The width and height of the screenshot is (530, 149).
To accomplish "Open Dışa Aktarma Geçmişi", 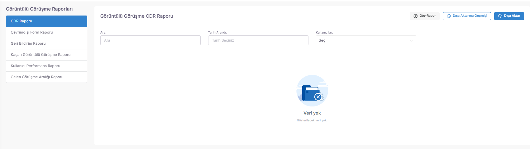I will point(467,16).
